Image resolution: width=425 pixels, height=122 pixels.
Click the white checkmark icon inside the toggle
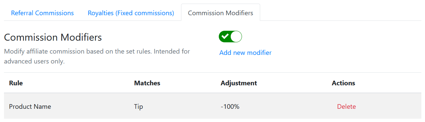point(225,36)
